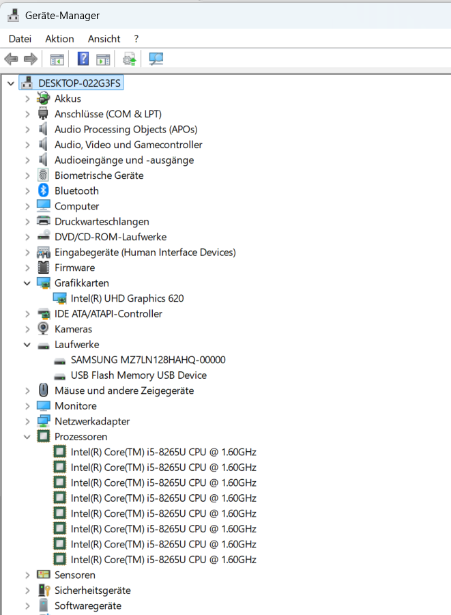Viewport: 451px width, 615px height.
Task: Select Intel(R) UHD Graphics 620 device
Action: [x=127, y=298]
